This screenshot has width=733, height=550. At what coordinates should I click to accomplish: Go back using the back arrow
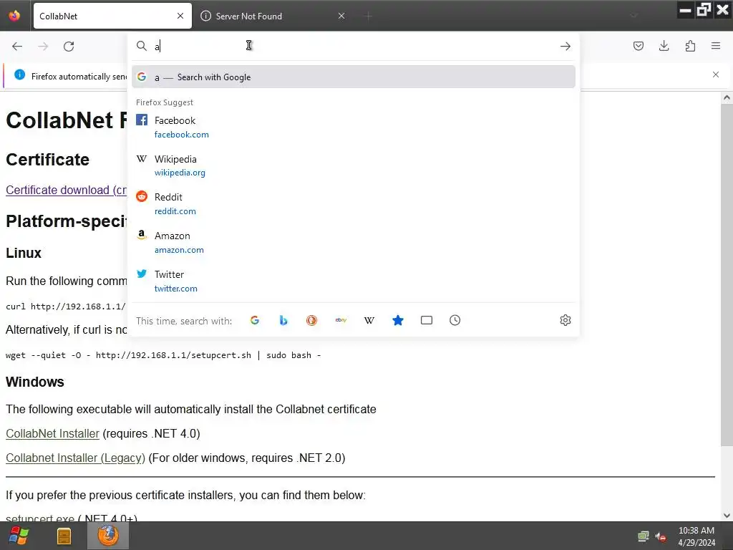17,47
